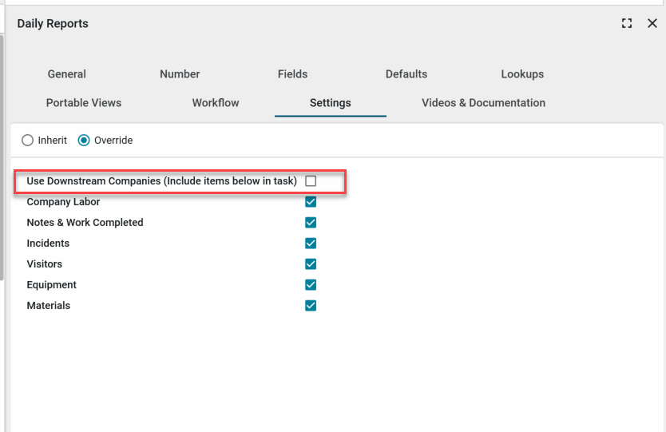This screenshot has width=666, height=432.
Task: Uncheck the Company Labor checkbox
Action: [311, 202]
